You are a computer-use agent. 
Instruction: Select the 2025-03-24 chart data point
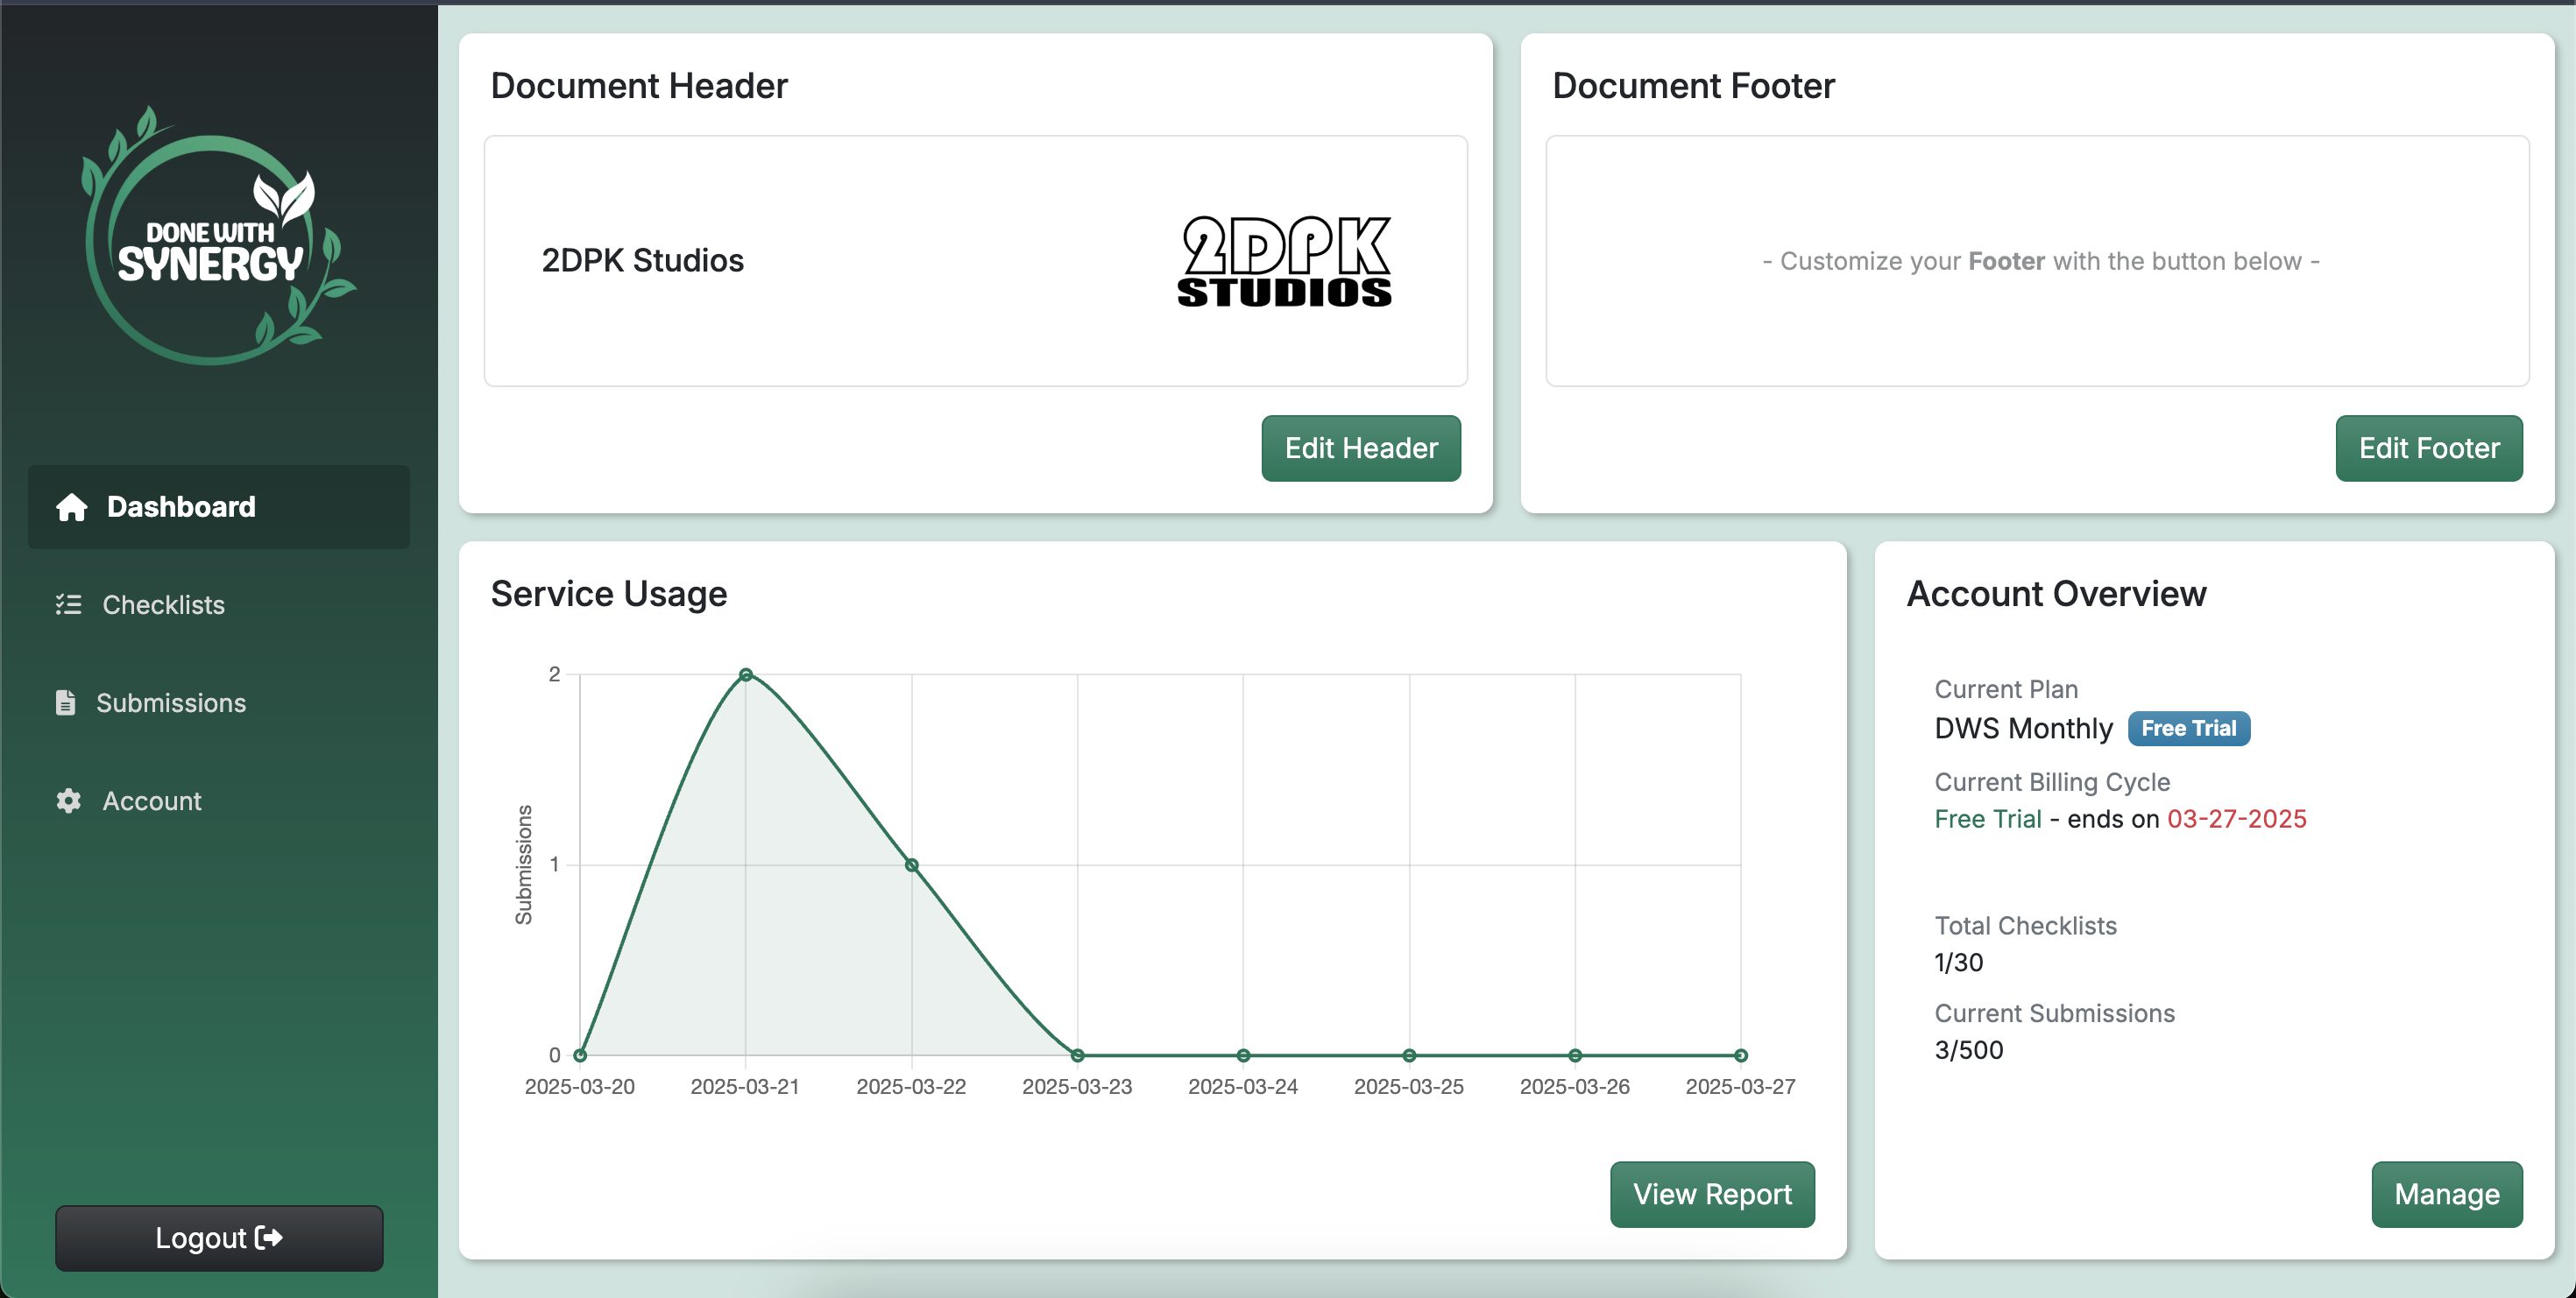click(x=1243, y=1055)
